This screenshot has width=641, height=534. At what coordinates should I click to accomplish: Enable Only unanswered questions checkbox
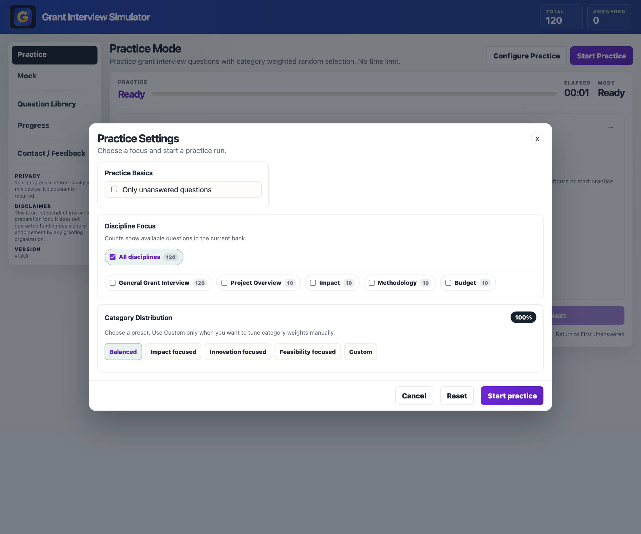(x=114, y=190)
